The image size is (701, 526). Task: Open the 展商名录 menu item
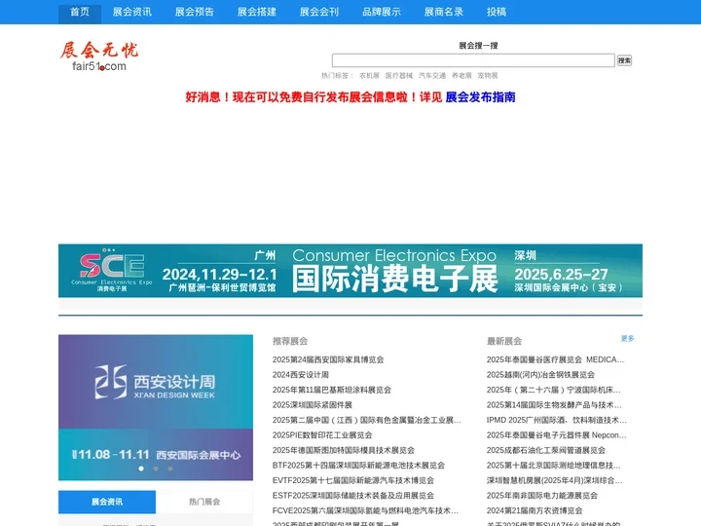click(444, 12)
